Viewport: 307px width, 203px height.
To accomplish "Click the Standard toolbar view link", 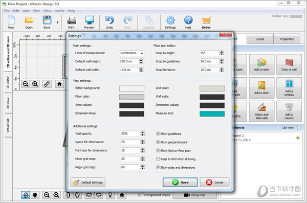I will (x=296, y=16).
